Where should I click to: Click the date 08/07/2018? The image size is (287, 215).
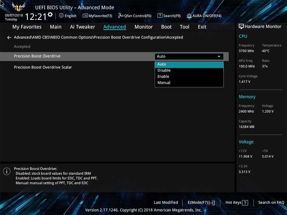click(14, 16)
